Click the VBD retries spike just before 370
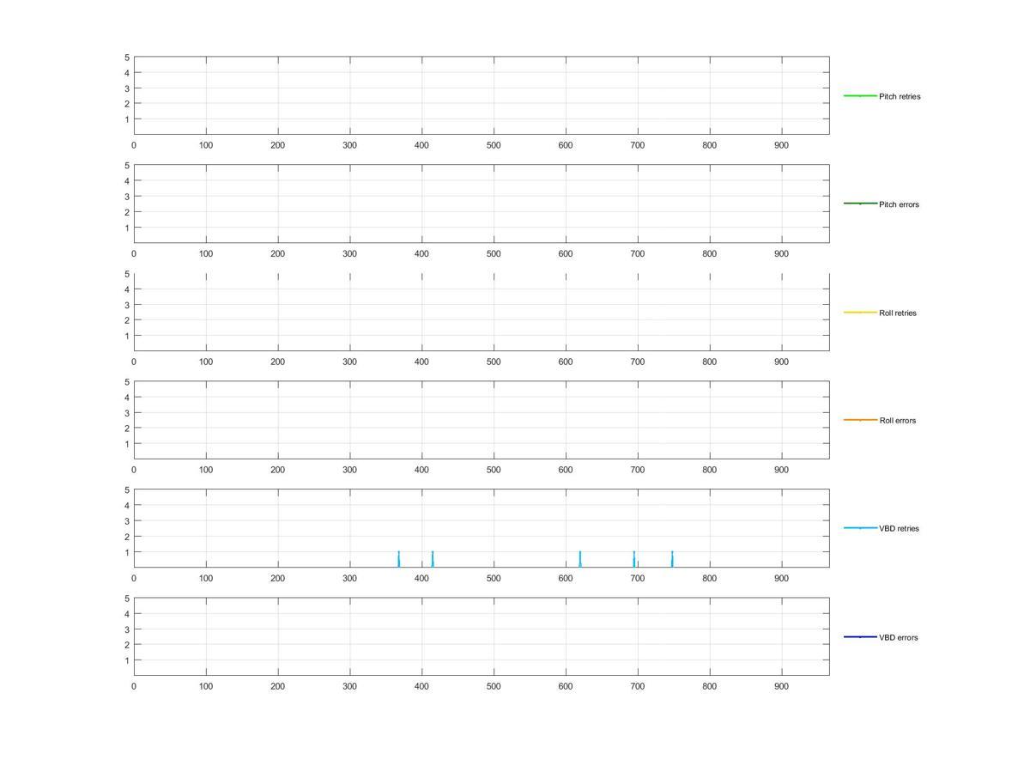This screenshot has width=1030, height=760. 398,559
